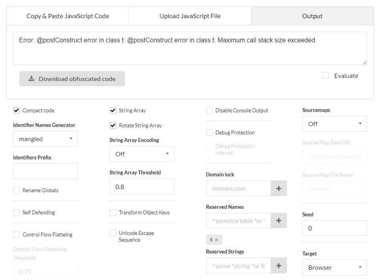The width and height of the screenshot is (379, 280).
Task: Switch to Copy & Paste JavaScript Code tab
Action: [x=68, y=16]
